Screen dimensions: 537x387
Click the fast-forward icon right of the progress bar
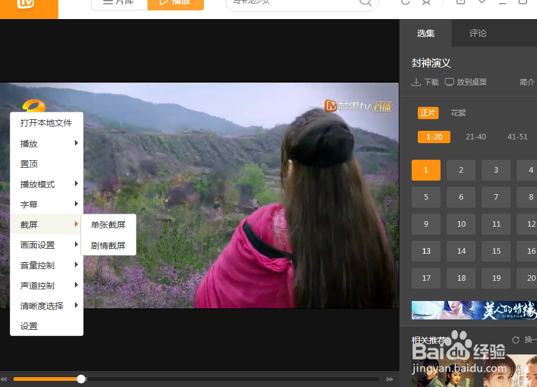coord(390,379)
